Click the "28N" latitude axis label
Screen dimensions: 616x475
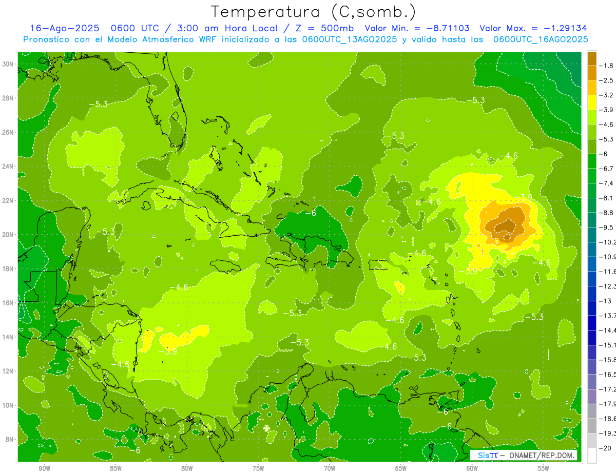pyautogui.click(x=8, y=98)
